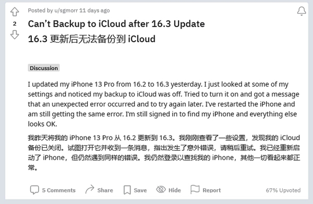313x204 pixels.
Task: Click the vote score number 2
Action: pos(15,24)
